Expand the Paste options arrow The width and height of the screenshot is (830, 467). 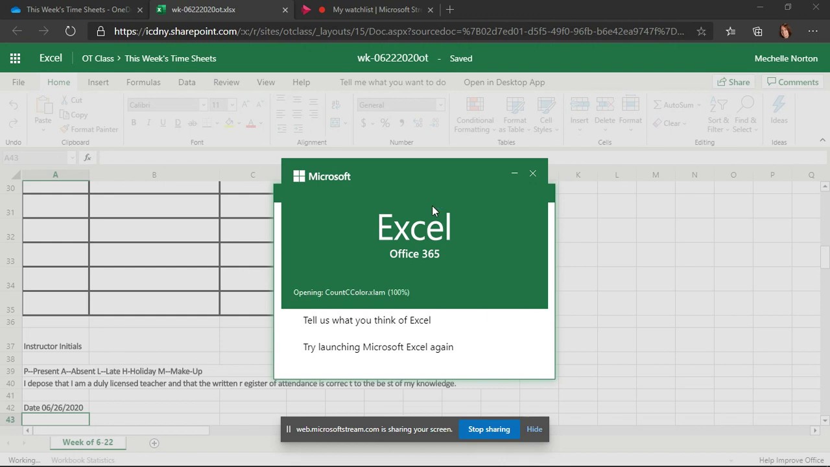click(x=43, y=130)
